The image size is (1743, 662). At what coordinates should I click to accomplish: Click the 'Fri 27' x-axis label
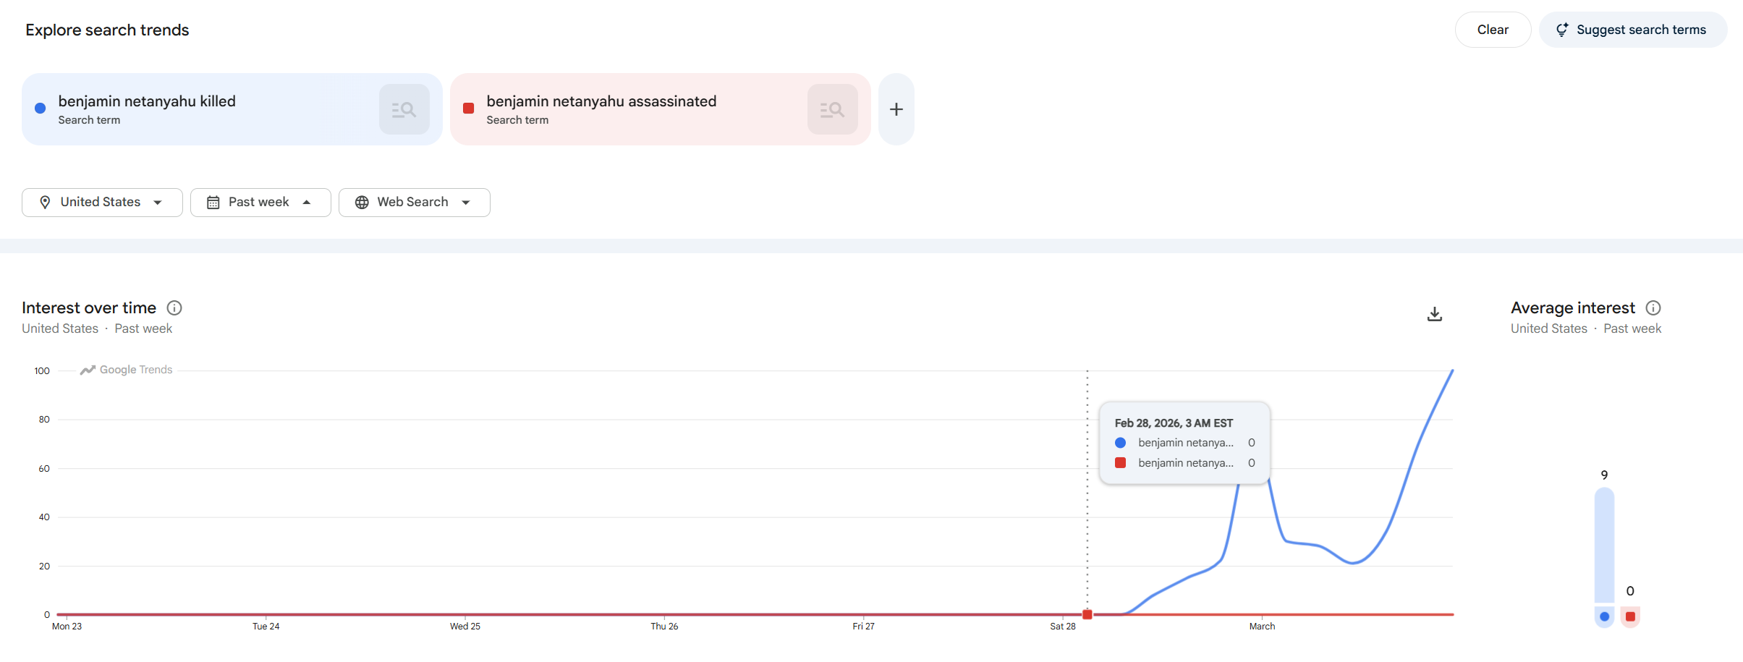(x=863, y=627)
